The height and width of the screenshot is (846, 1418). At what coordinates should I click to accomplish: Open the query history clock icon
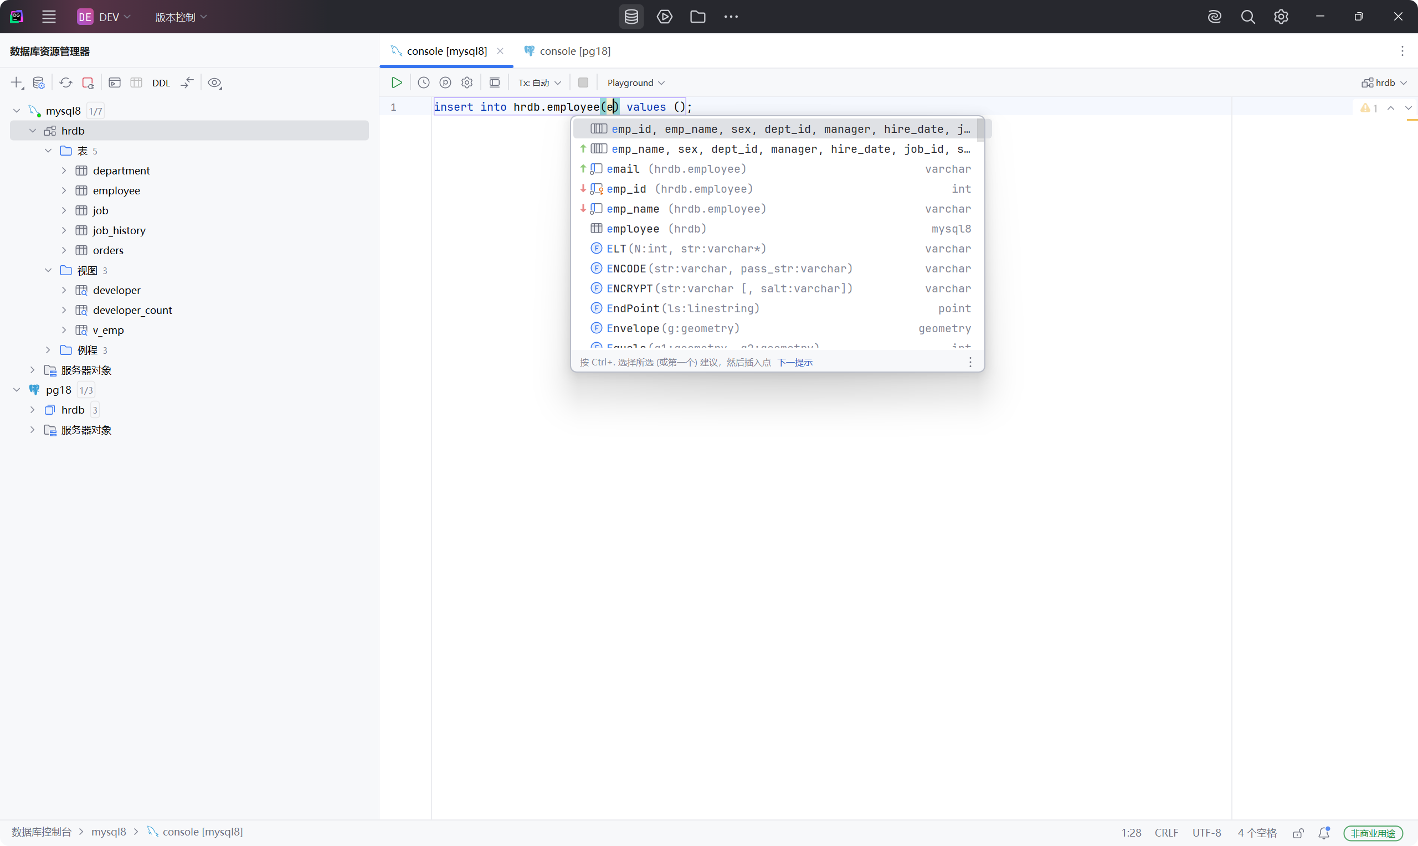tap(424, 82)
